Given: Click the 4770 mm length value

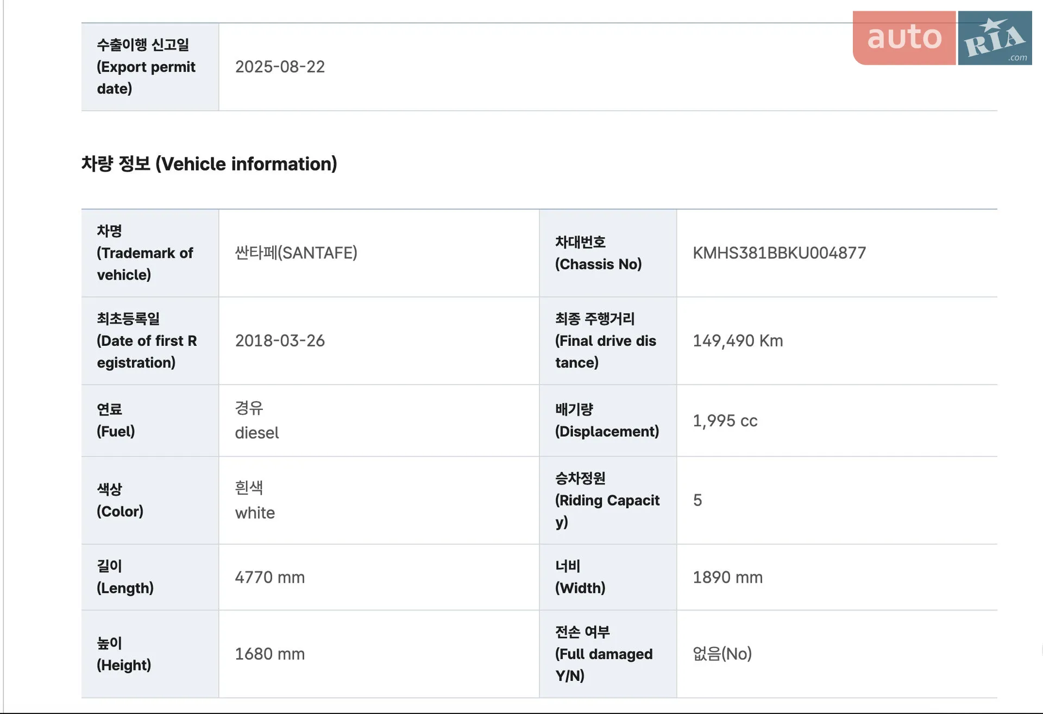Looking at the screenshot, I should [269, 577].
